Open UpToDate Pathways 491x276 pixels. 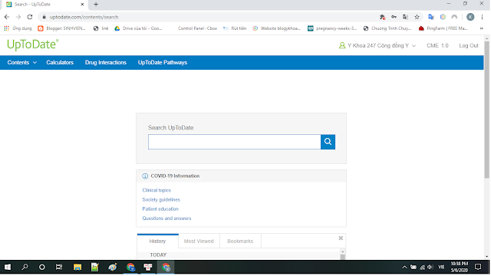coord(163,63)
